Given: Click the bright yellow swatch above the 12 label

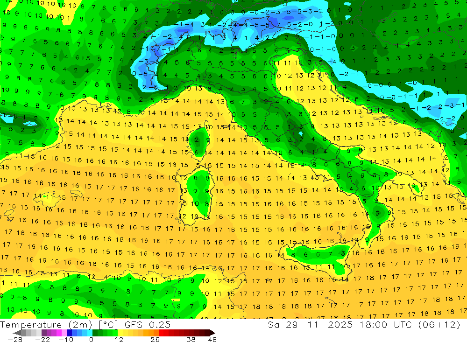Looking at the screenshot, I should 120,333.
